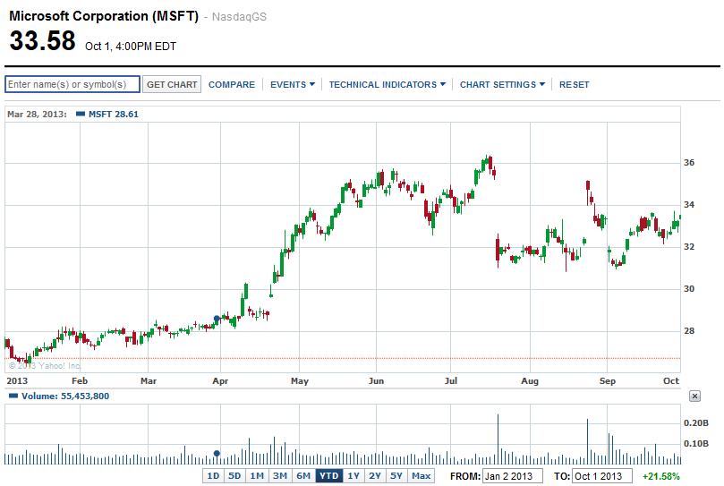724x486 pixels.
Task: Select the 3M time range
Action: coord(280,476)
